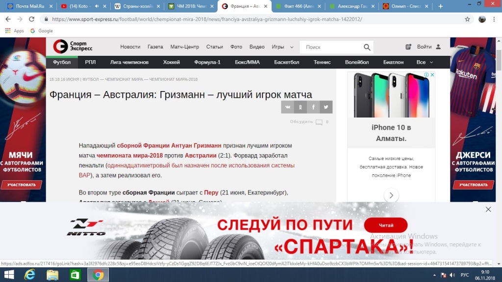This screenshot has height=282, width=502.
Task: Select the Теннис category
Action: click(322, 62)
